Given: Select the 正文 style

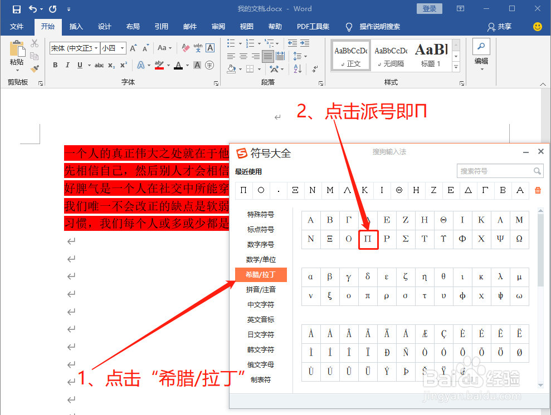Looking at the screenshot, I should pyautogui.click(x=350, y=56).
